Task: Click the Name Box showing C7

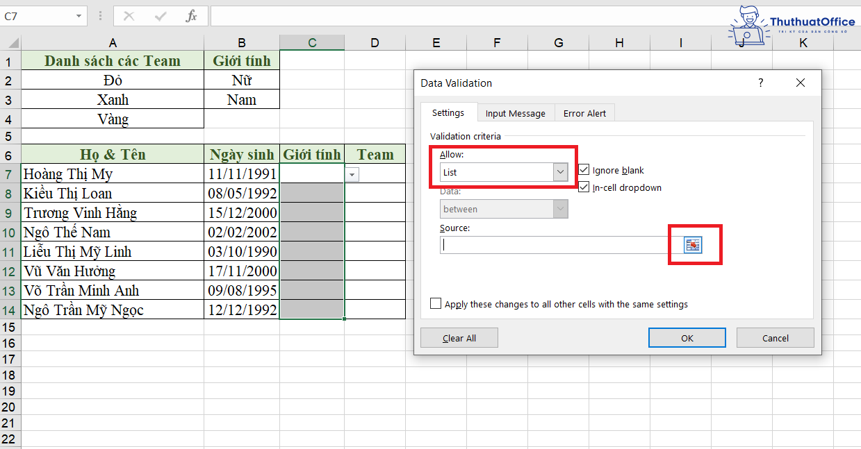Action: (38, 15)
